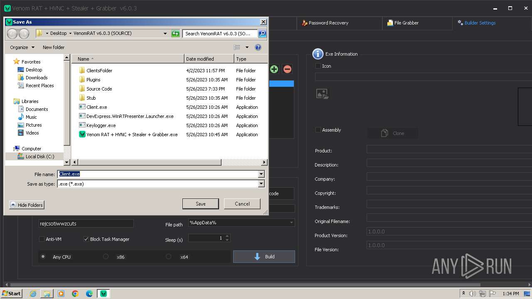Open the view options dropdown arrow
This screenshot has height=299, width=532.
pyautogui.click(x=247, y=47)
